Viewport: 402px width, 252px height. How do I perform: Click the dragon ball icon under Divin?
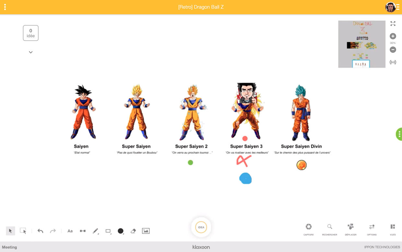301,165
